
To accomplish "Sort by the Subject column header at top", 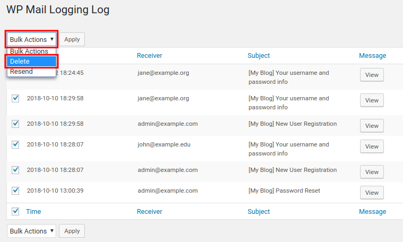I will coord(259,56).
